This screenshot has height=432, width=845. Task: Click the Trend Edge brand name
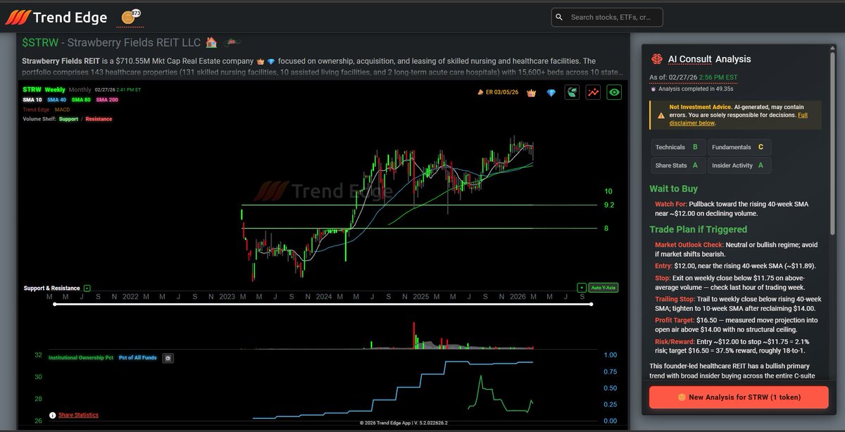70,18
